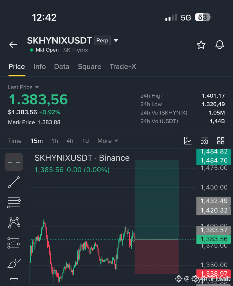
Task: Expand the Perp contract dropdown arrow
Action: coord(116,40)
